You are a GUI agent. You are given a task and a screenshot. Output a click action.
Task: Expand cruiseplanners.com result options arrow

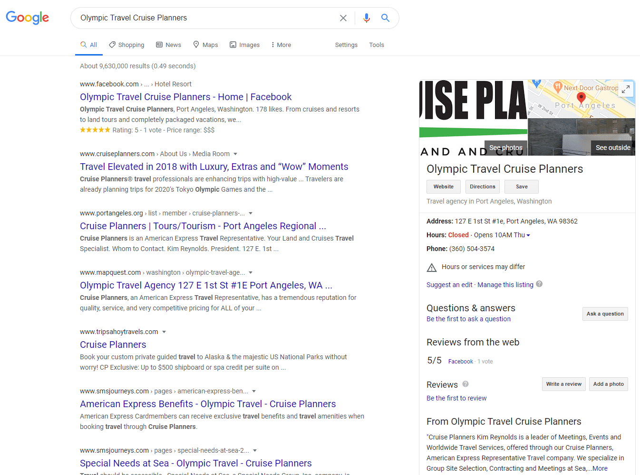235,154
